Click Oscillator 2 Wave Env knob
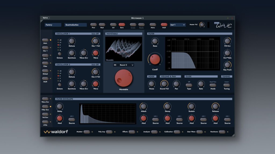The image size is (275, 154). 84,84
